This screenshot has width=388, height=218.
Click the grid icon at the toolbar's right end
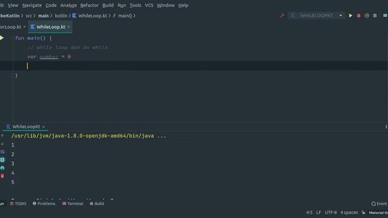[385, 16]
